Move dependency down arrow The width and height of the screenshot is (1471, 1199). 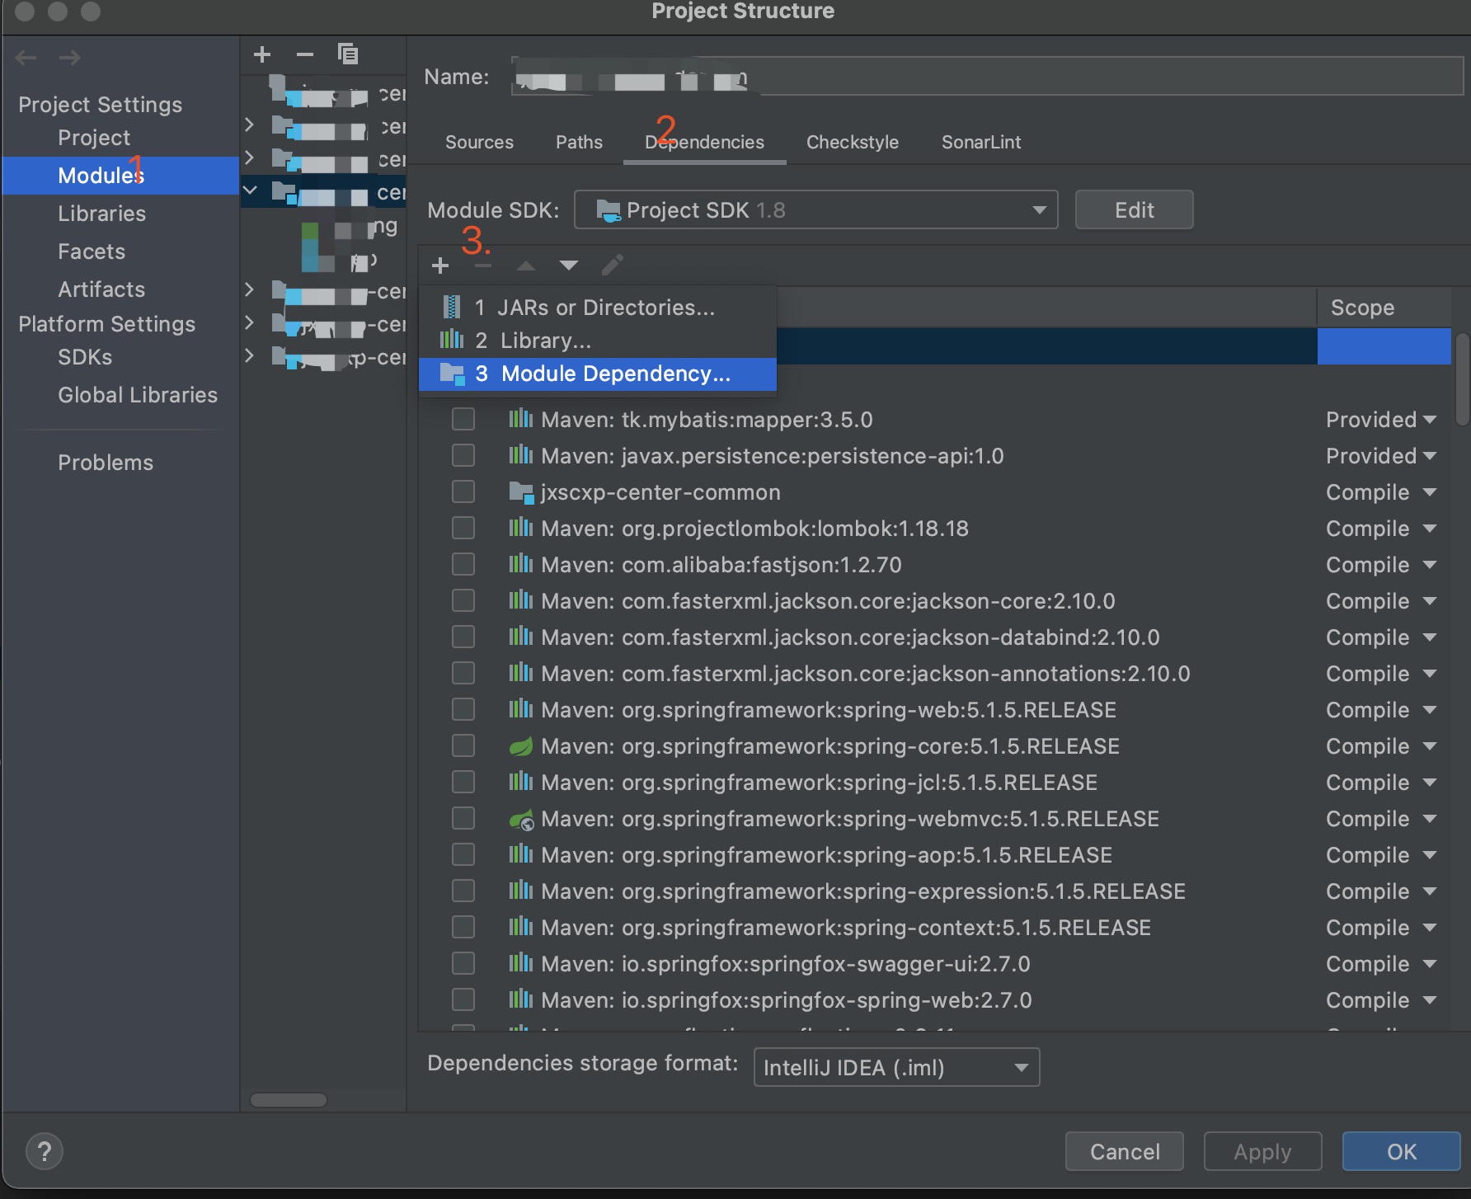click(x=569, y=266)
